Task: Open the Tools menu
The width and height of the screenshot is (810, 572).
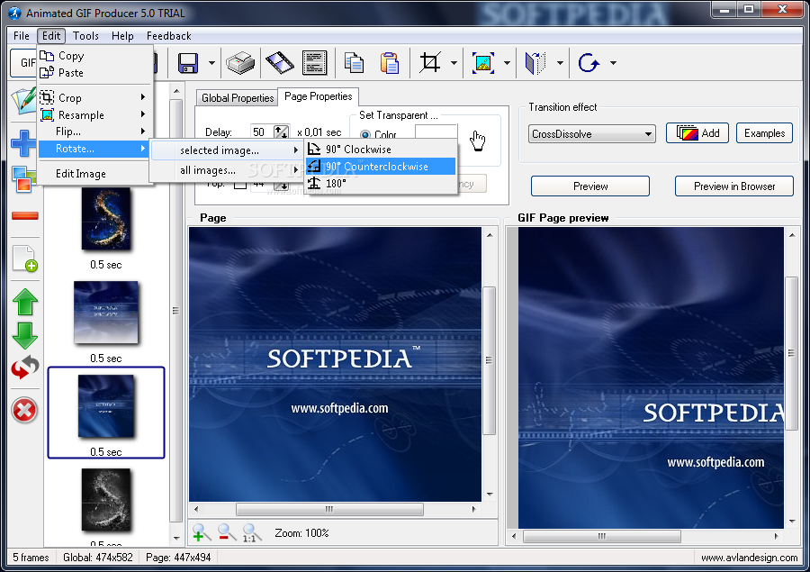Action: tap(85, 36)
